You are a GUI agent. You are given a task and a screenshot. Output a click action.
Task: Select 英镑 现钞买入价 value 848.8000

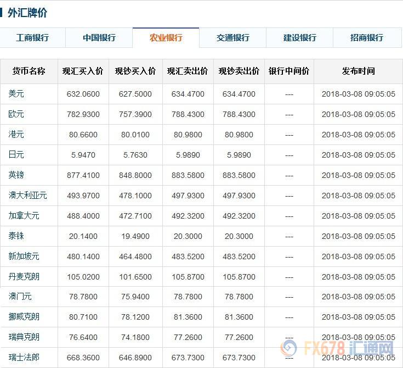point(135,175)
